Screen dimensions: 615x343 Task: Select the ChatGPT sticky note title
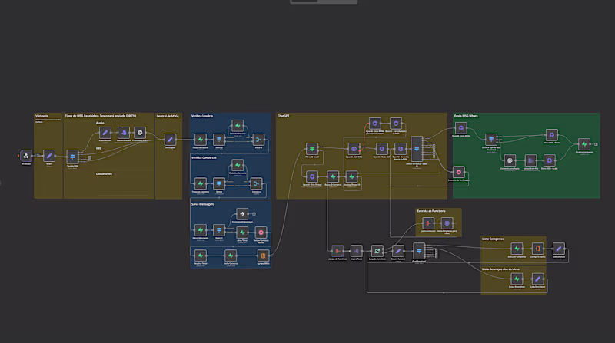pyautogui.click(x=283, y=116)
